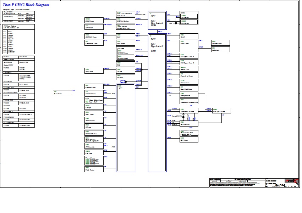Viewport: 302px width, 213px height.
Task: Select the Fan Conn. block
Action: pos(94,152)
